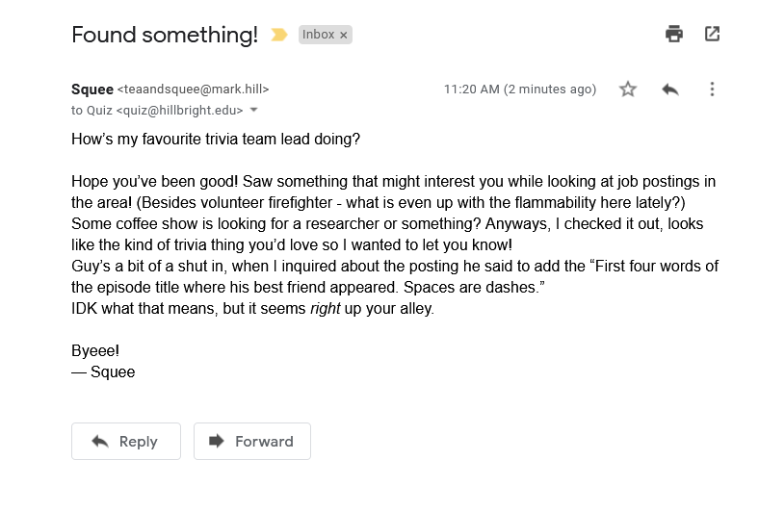Click the teaandsquee@mark.hill sender address
Image resolution: width=759 pixels, height=512 pixels.
click(x=194, y=90)
